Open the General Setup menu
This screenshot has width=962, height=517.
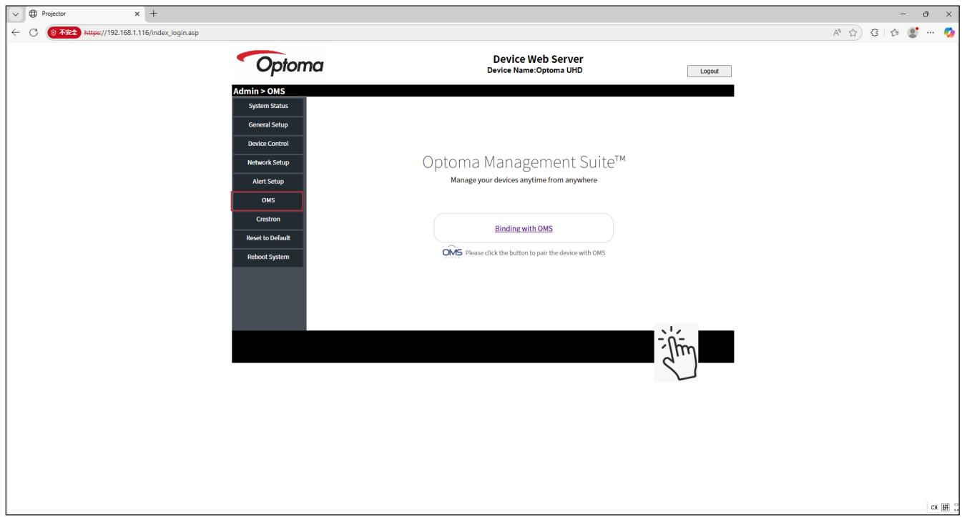(x=268, y=125)
